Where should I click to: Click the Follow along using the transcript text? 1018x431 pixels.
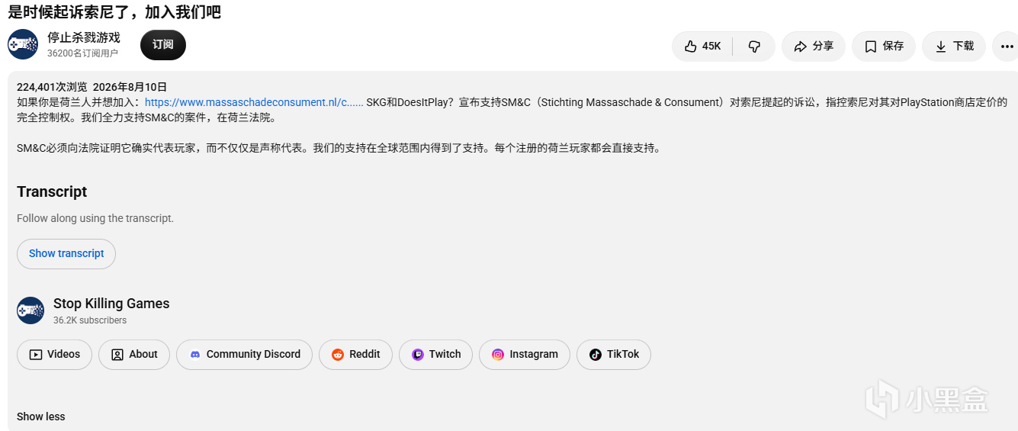[95, 218]
